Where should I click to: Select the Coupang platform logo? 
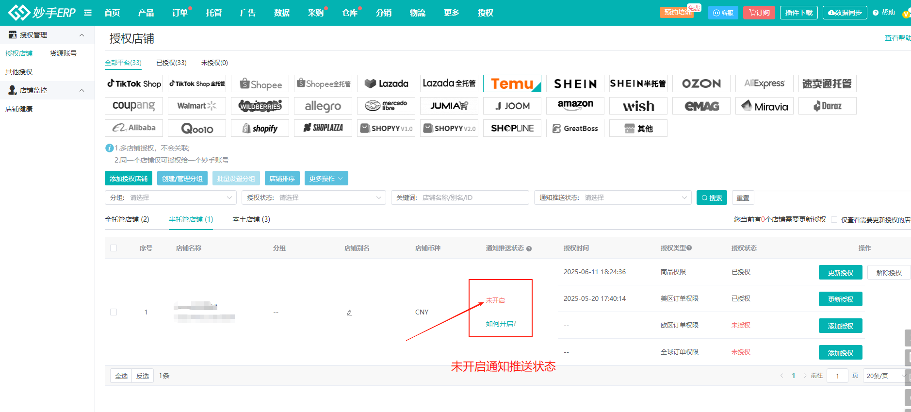(134, 106)
